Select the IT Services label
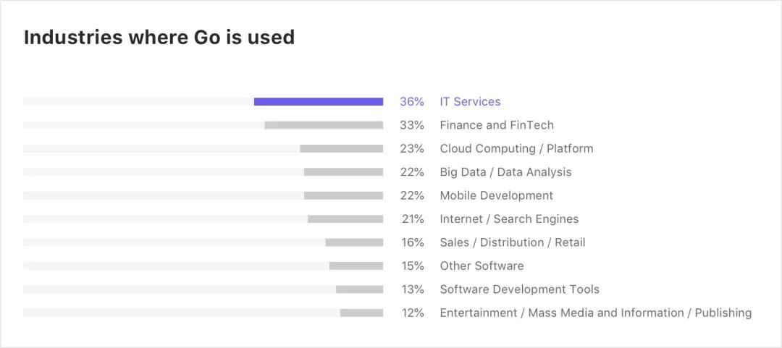The width and height of the screenshot is (782, 348). point(470,102)
